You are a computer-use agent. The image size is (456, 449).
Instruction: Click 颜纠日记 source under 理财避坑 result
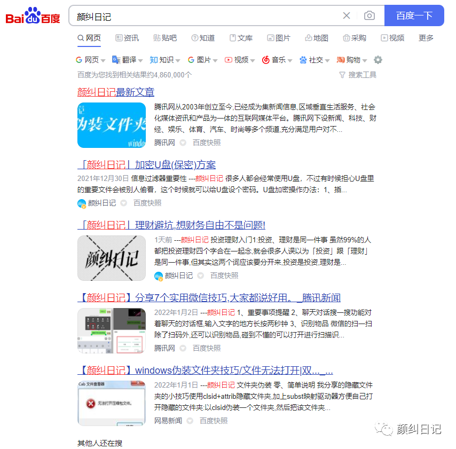pos(178,275)
